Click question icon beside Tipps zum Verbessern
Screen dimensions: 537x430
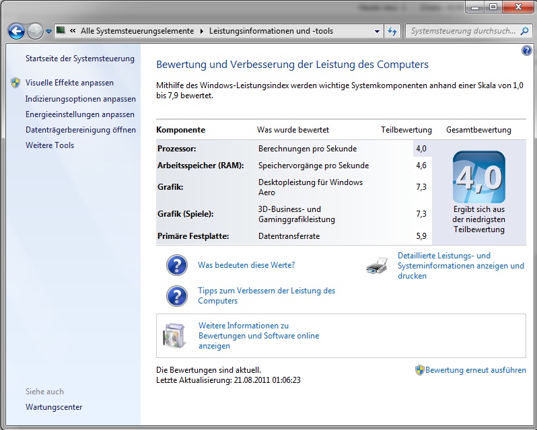point(177,296)
